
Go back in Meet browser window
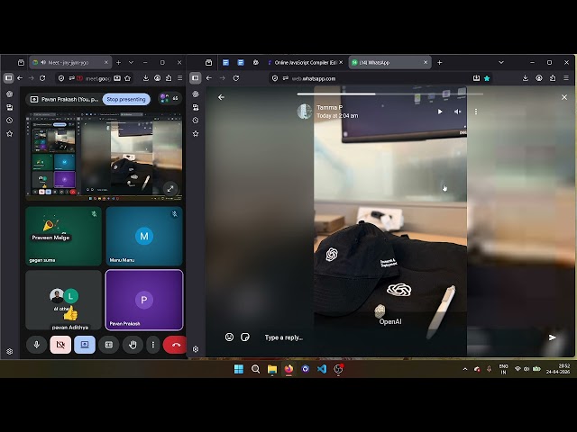point(20,78)
